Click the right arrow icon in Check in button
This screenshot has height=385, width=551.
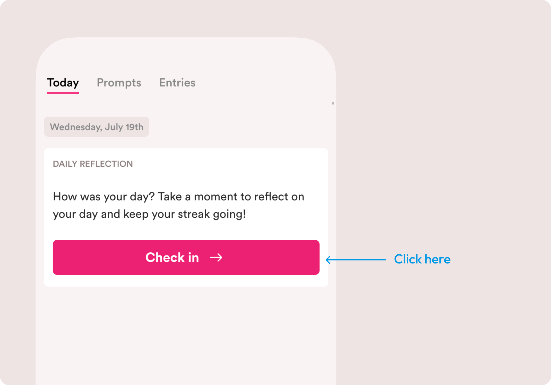[216, 258]
